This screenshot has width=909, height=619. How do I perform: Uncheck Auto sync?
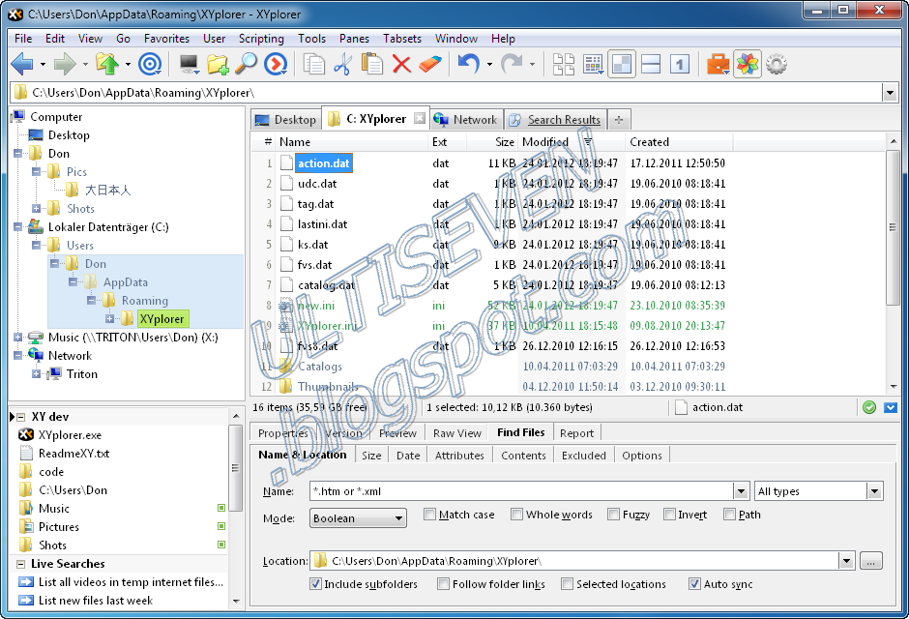pyautogui.click(x=694, y=583)
